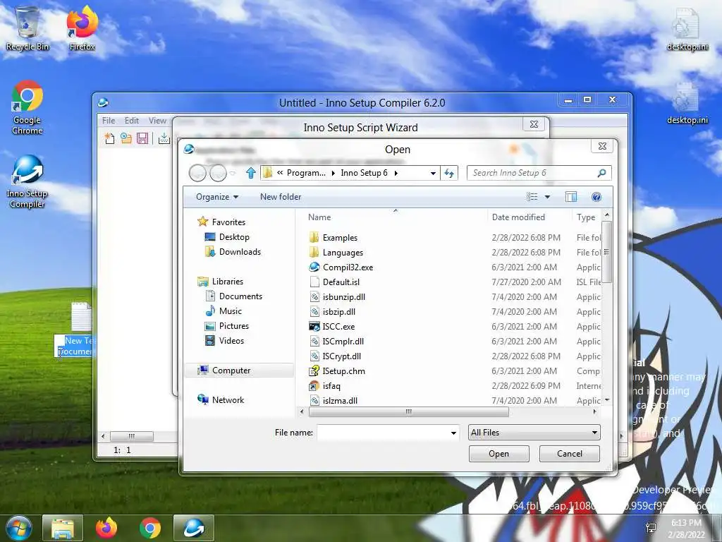The width and height of the screenshot is (722, 542).
Task: Go up one folder level with arrow icon
Action: pyautogui.click(x=250, y=174)
